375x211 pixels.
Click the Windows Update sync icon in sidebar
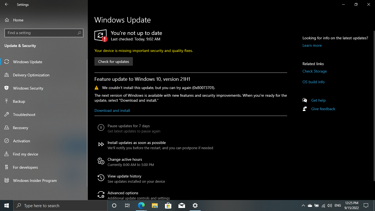pos(7,62)
